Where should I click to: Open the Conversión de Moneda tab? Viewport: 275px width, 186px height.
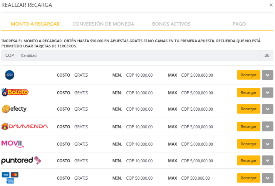tap(103, 24)
